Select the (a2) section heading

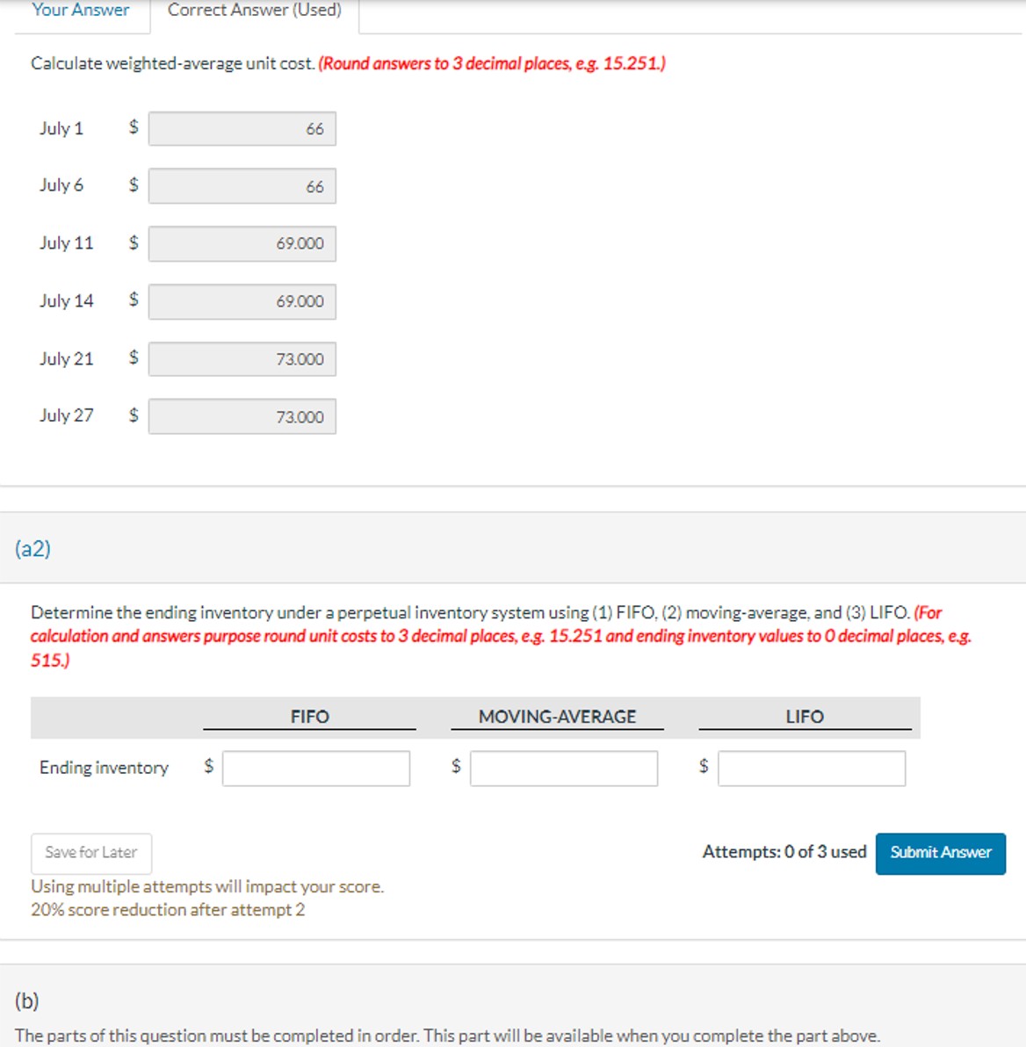(33, 548)
